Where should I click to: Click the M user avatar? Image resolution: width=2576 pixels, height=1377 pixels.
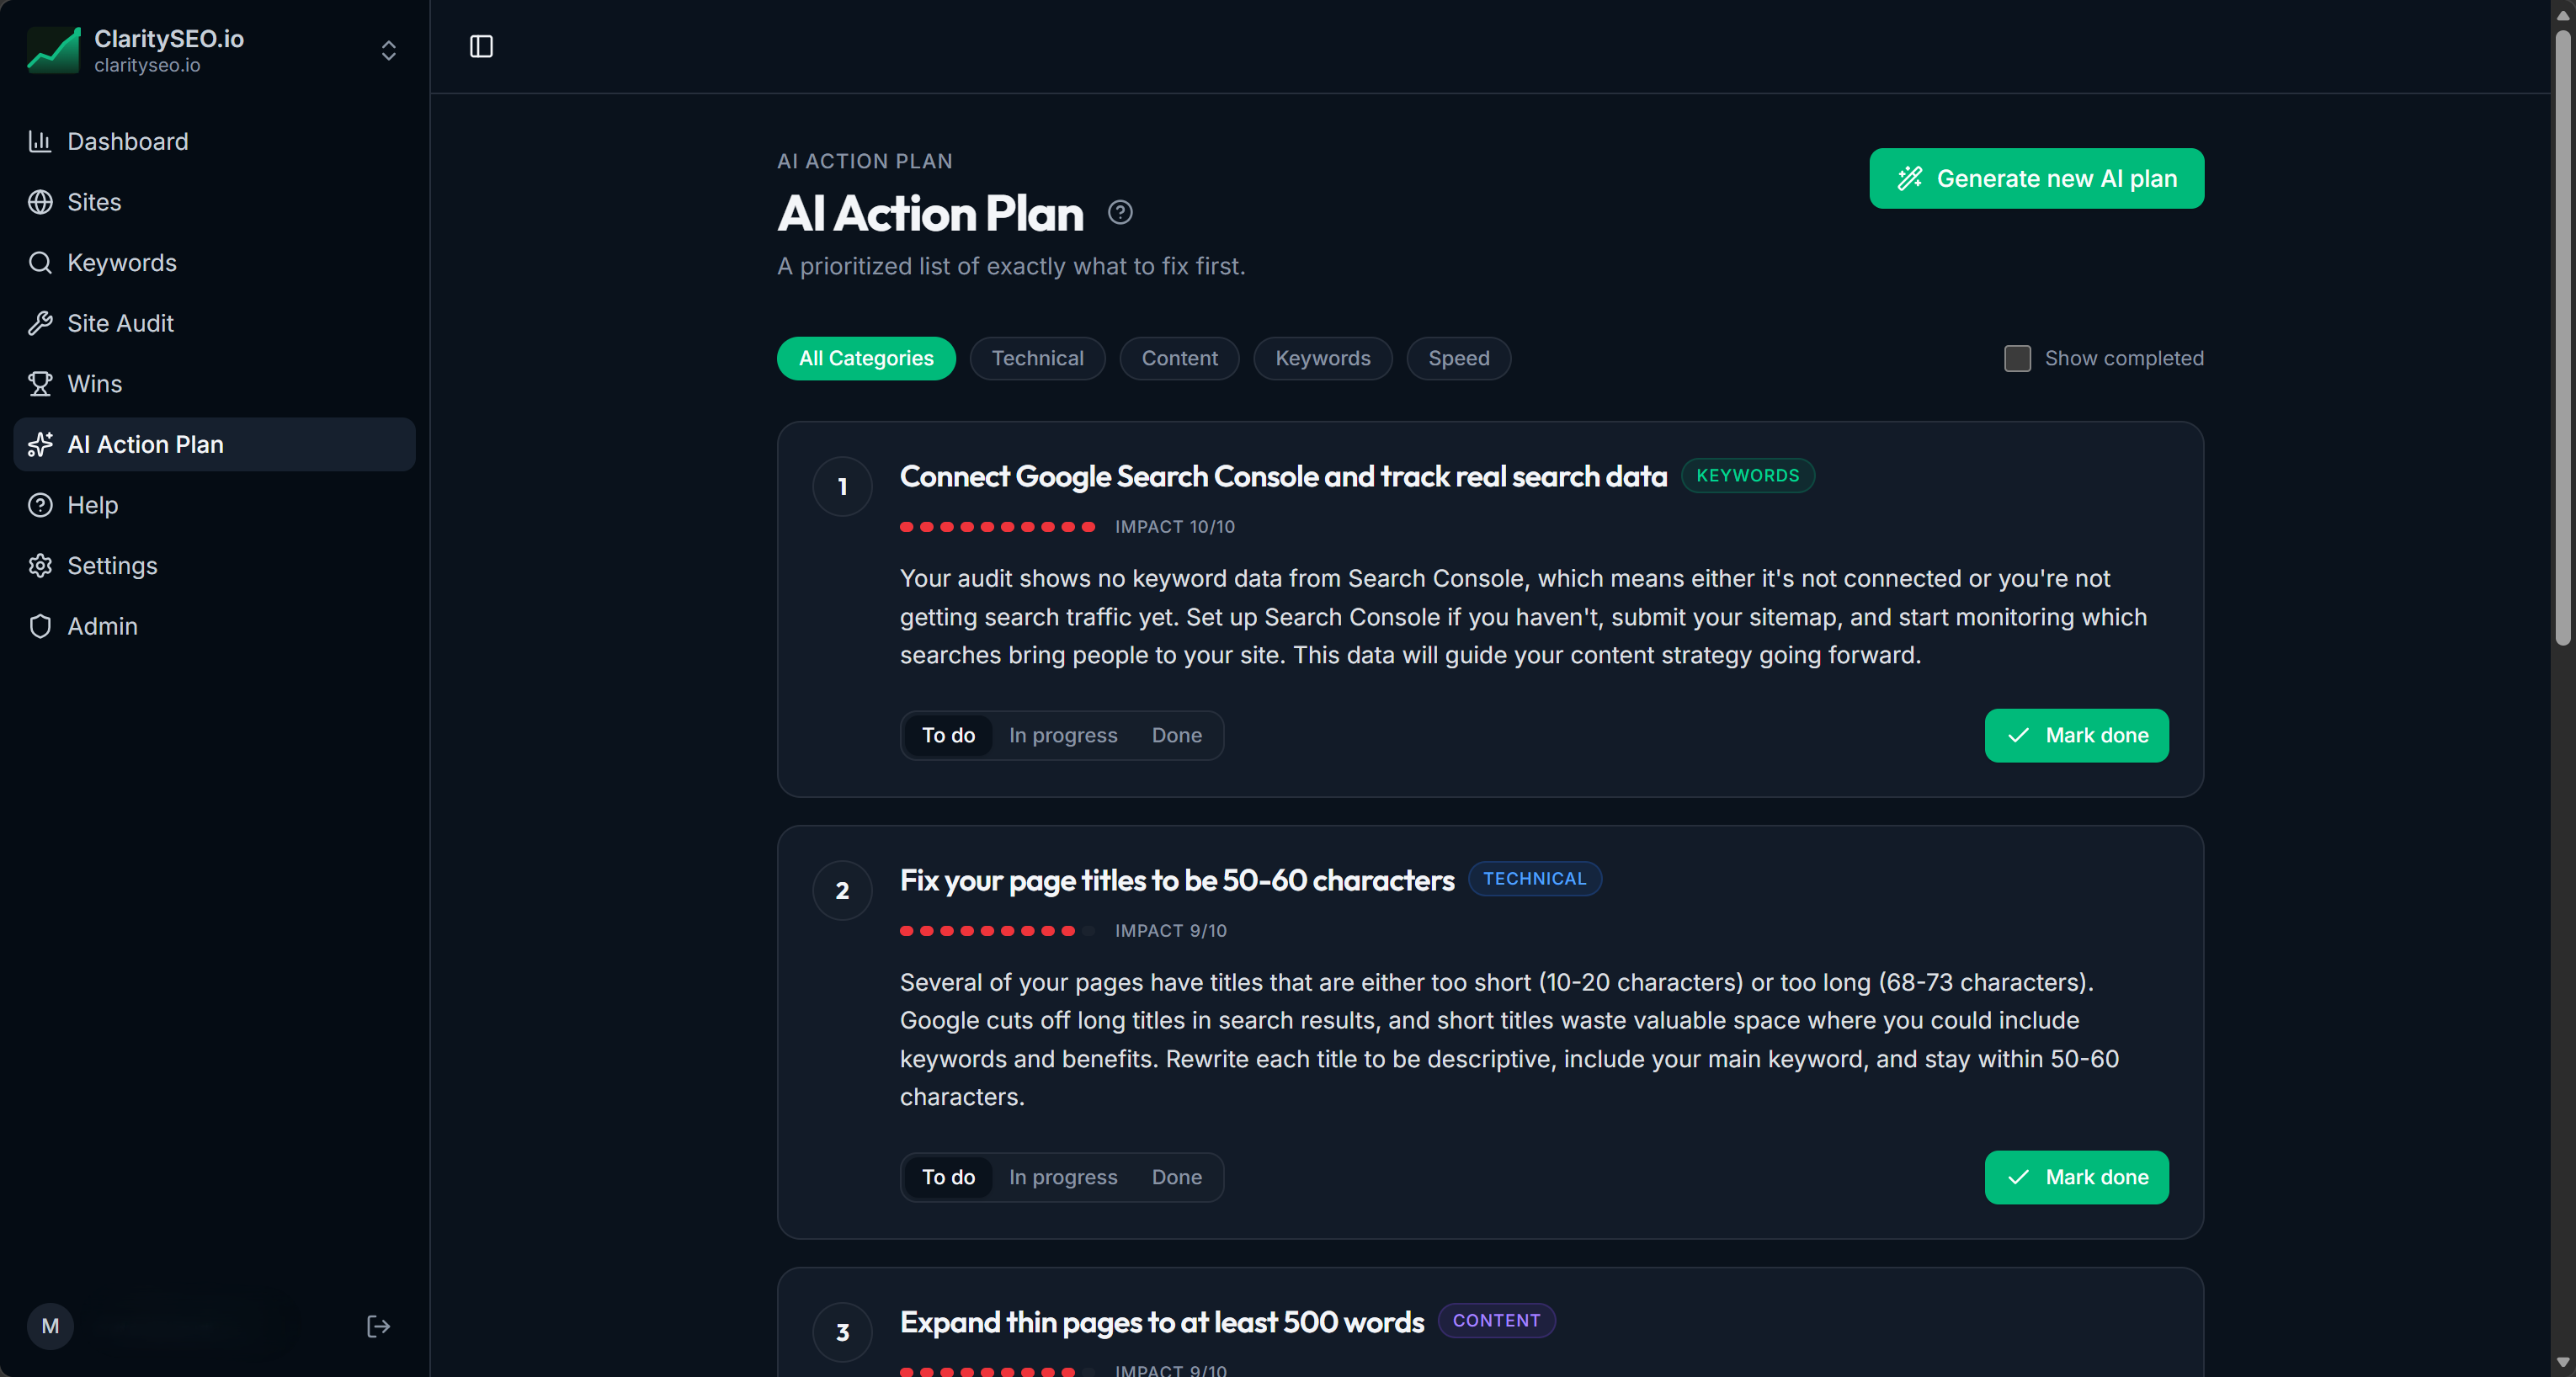click(x=50, y=1326)
